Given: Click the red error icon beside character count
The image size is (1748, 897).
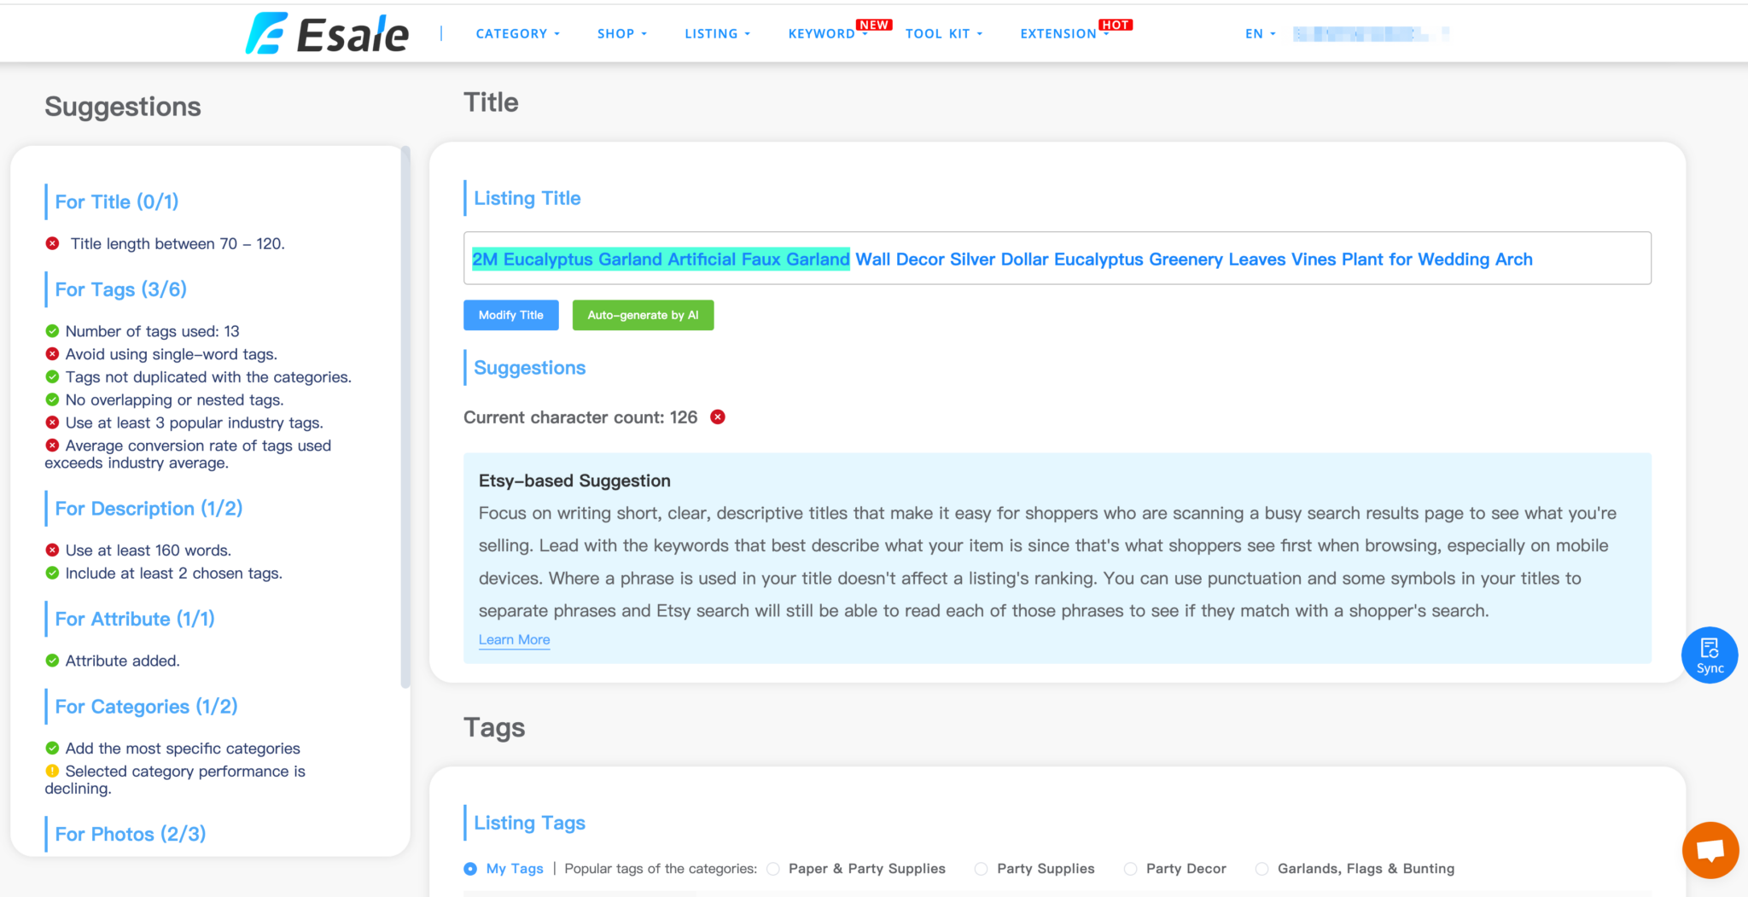Looking at the screenshot, I should click(x=717, y=417).
